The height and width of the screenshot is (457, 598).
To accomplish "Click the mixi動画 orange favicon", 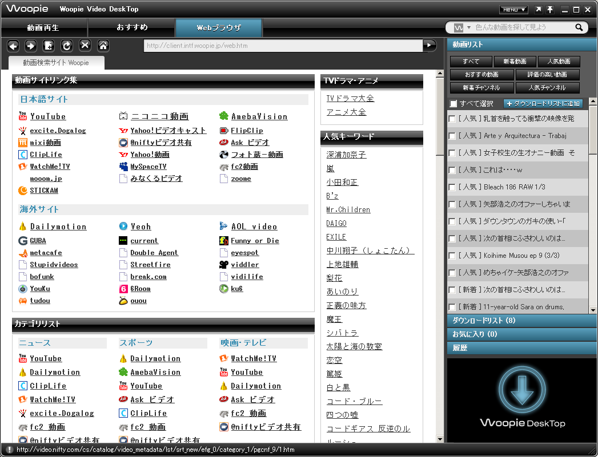I will [23, 143].
